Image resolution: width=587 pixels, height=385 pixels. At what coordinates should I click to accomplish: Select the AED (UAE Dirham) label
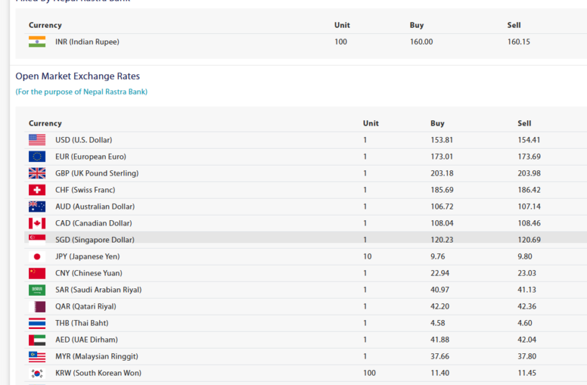pyautogui.click(x=86, y=340)
